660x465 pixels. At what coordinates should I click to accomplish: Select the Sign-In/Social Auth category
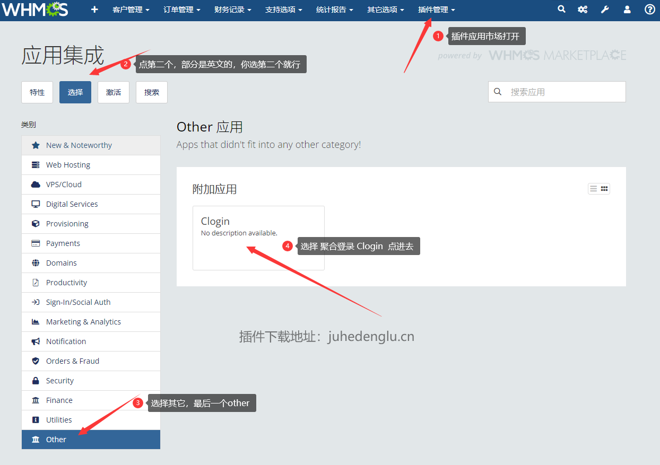click(x=91, y=302)
